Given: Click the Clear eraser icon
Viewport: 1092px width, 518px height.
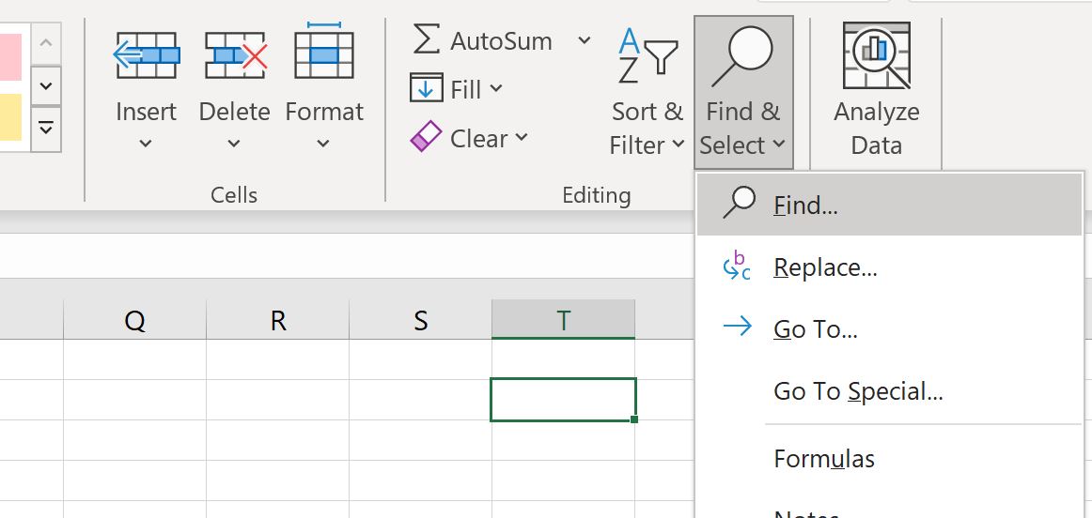Looking at the screenshot, I should point(427,137).
